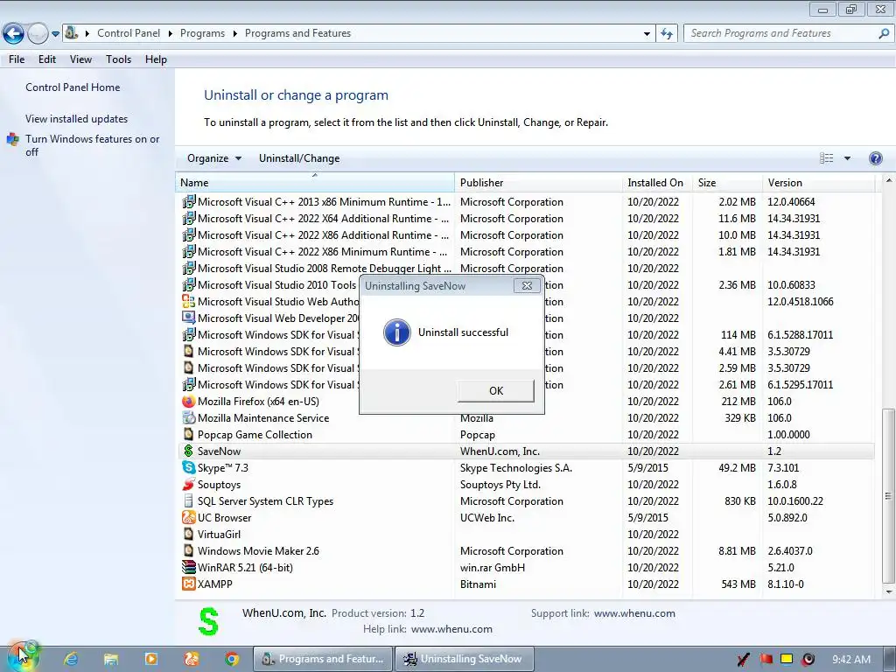This screenshot has height=672, width=896.
Task: Select the Microsoft Visual Studio Web Authoring icon
Action: [x=188, y=301]
